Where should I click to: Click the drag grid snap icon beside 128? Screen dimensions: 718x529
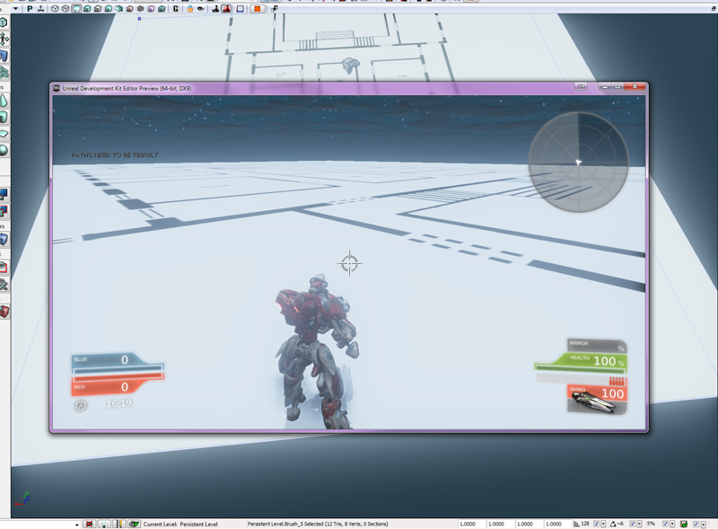click(x=576, y=524)
